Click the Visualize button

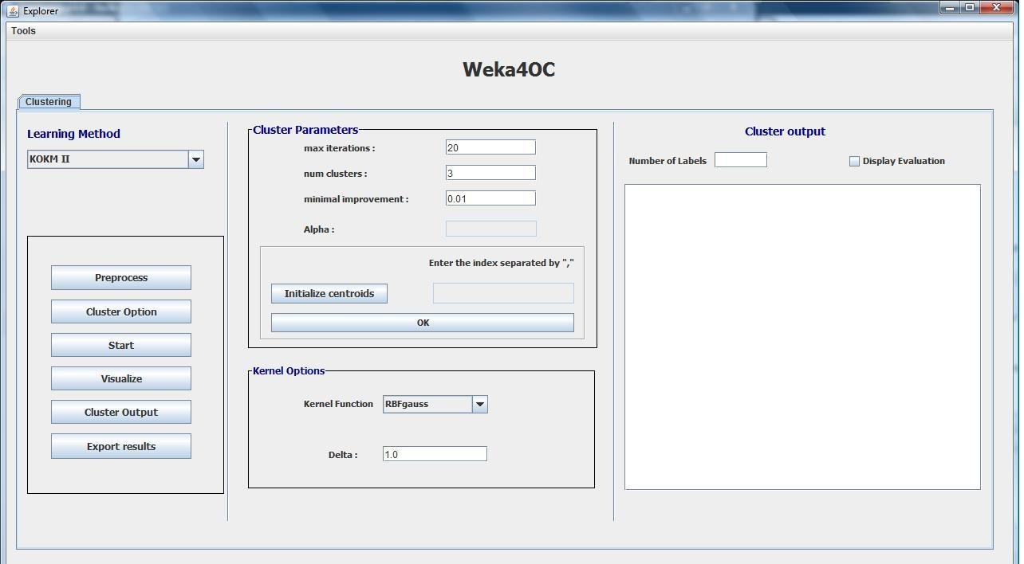coord(120,378)
